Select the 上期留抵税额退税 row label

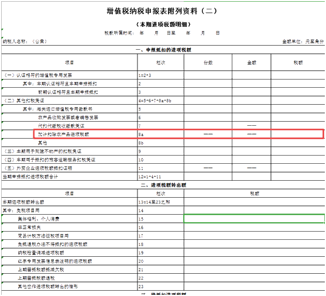36,278
